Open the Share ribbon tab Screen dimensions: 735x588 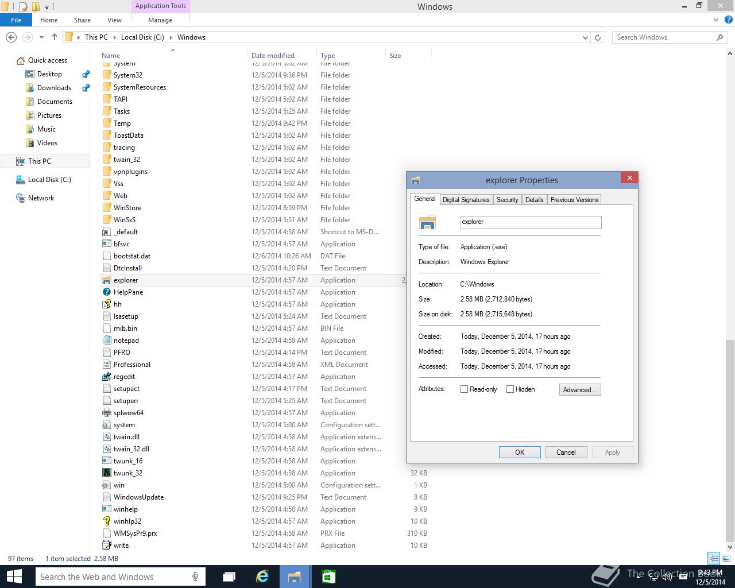click(x=82, y=20)
